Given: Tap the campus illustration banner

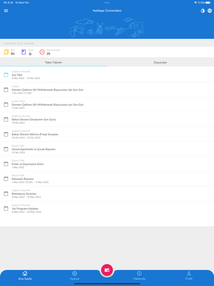Looking at the screenshot, I should (x=107, y=27).
